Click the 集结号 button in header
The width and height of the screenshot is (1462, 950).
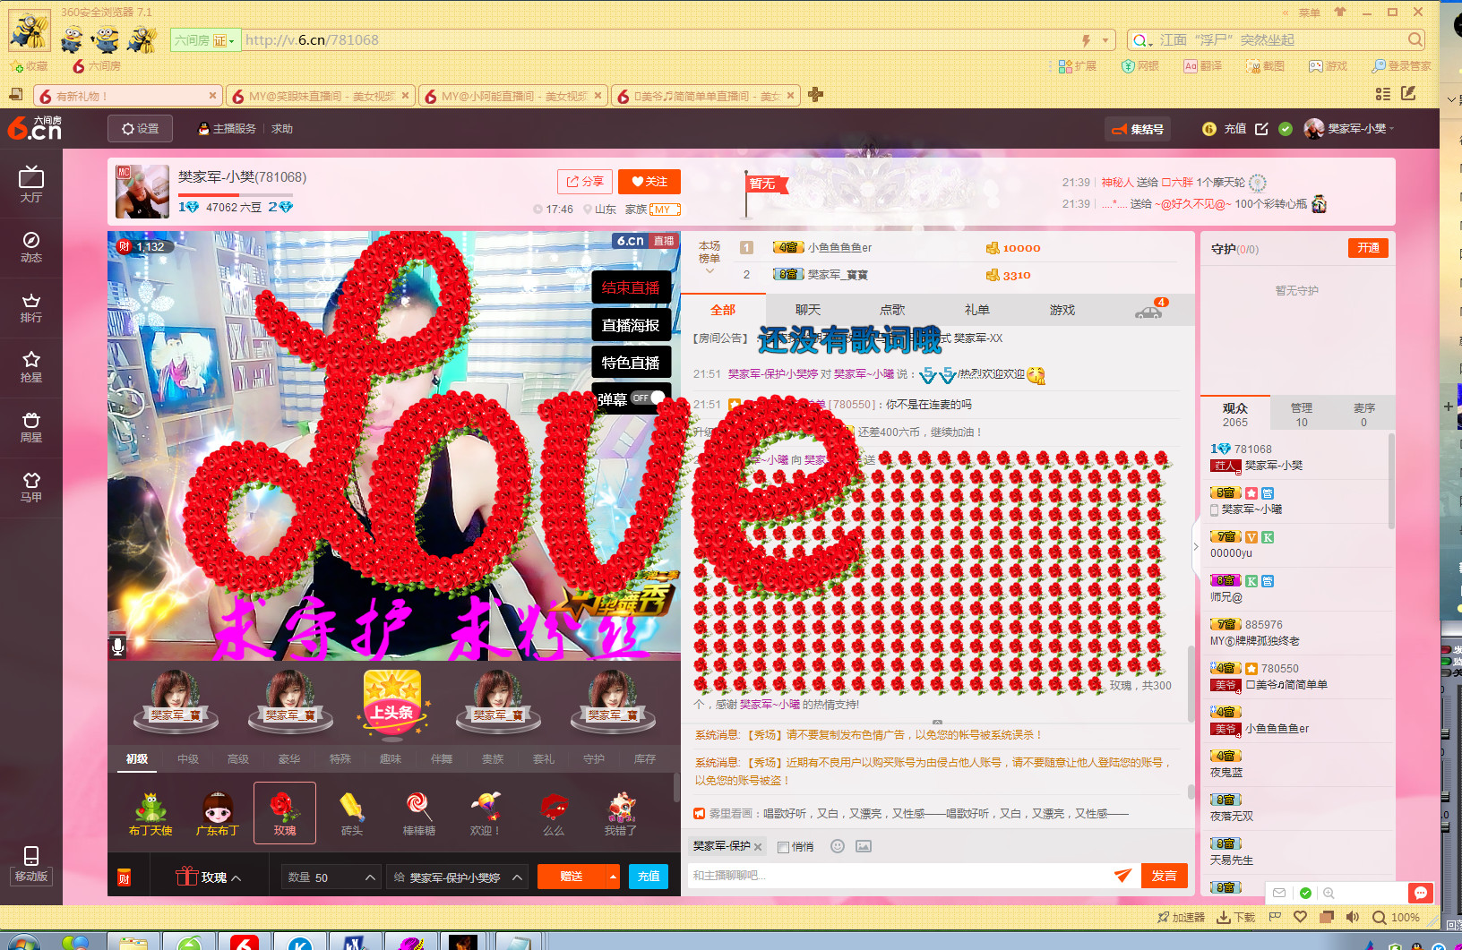click(x=1139, y=130)
